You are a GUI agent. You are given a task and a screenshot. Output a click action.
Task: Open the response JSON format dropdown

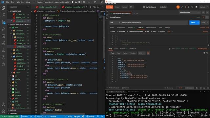point(141,53)
